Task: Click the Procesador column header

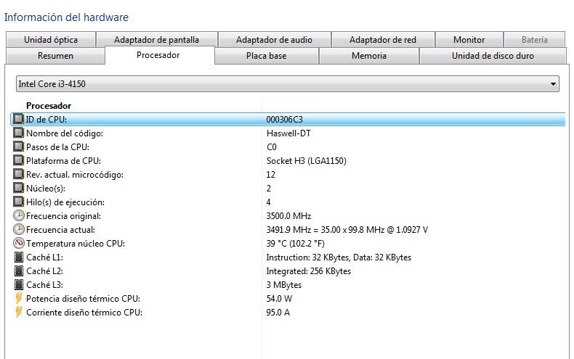Action: click(49, 106)
